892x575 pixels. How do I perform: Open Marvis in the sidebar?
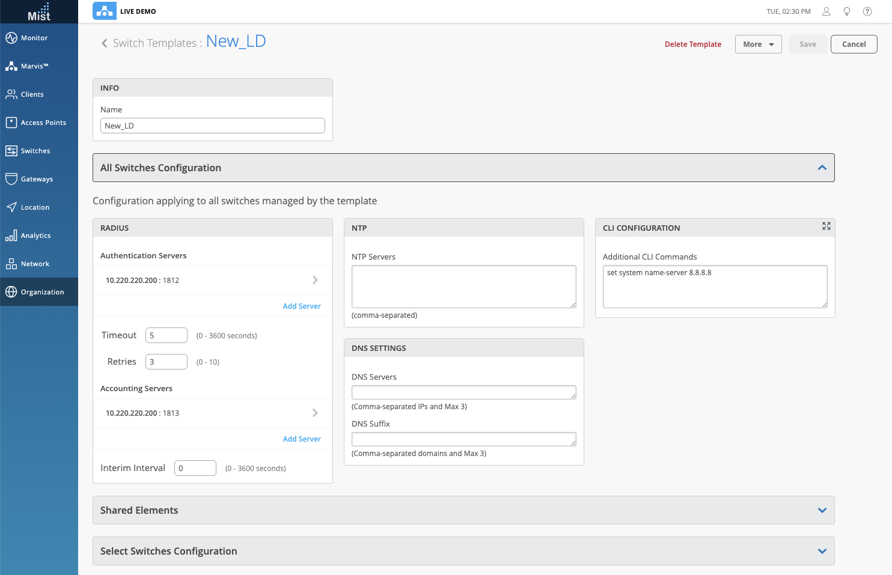[x=34, y=66]
